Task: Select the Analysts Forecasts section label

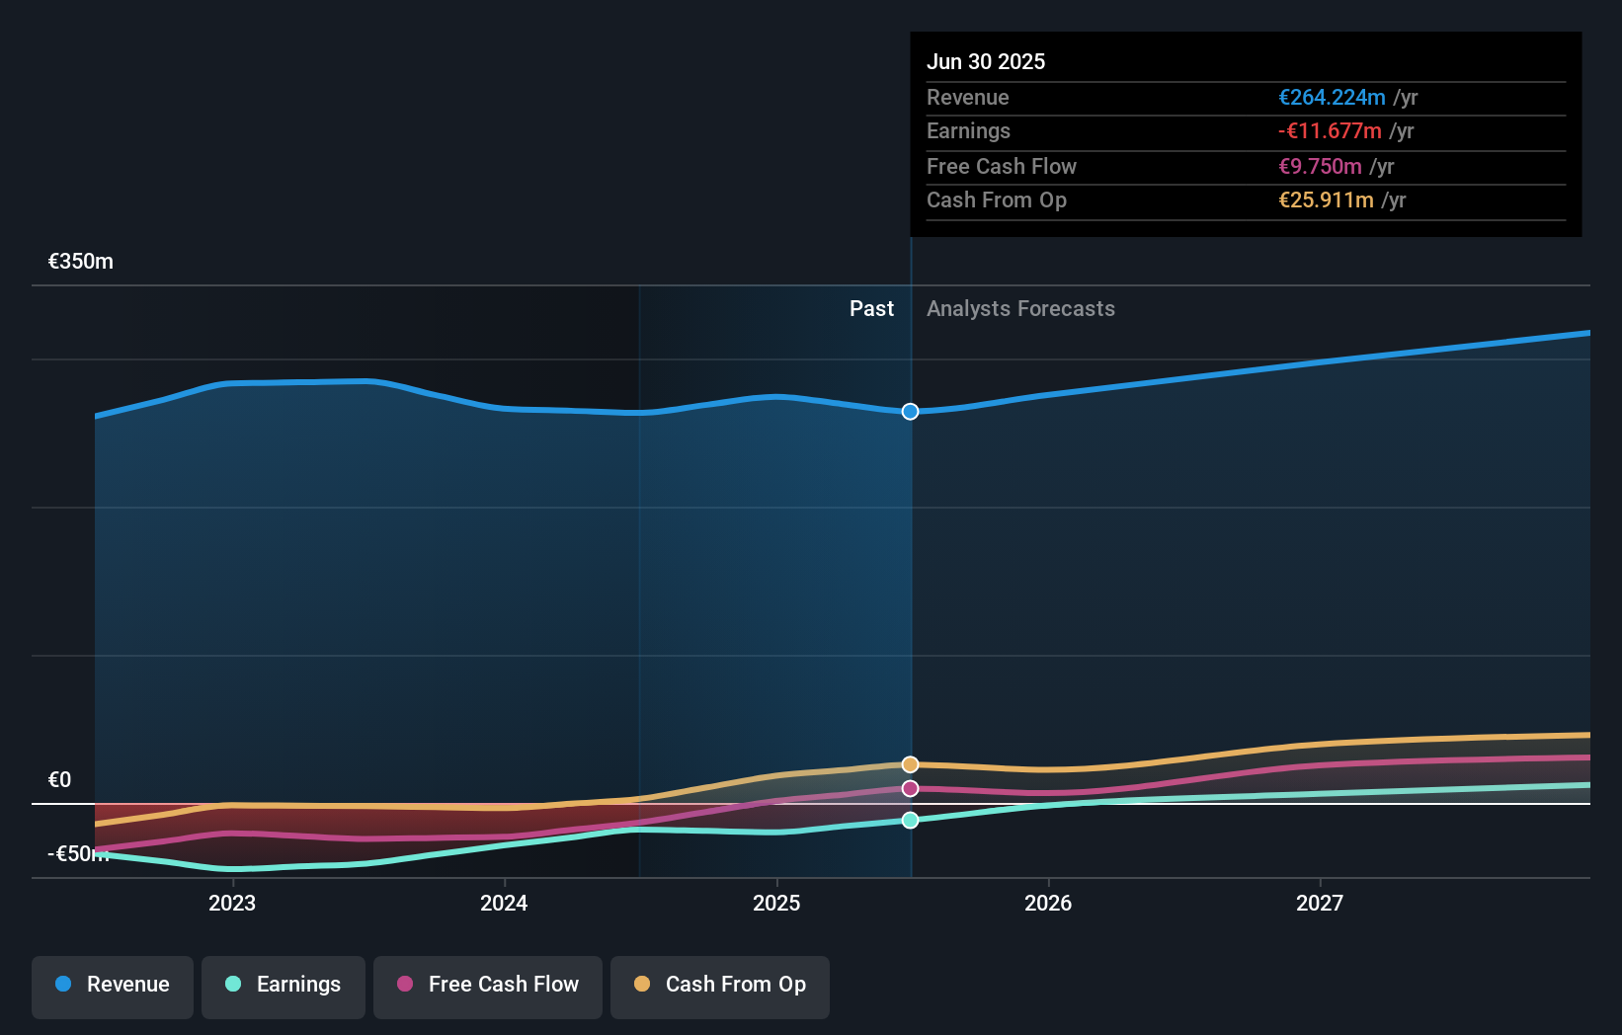Action: click(1020, 308)
